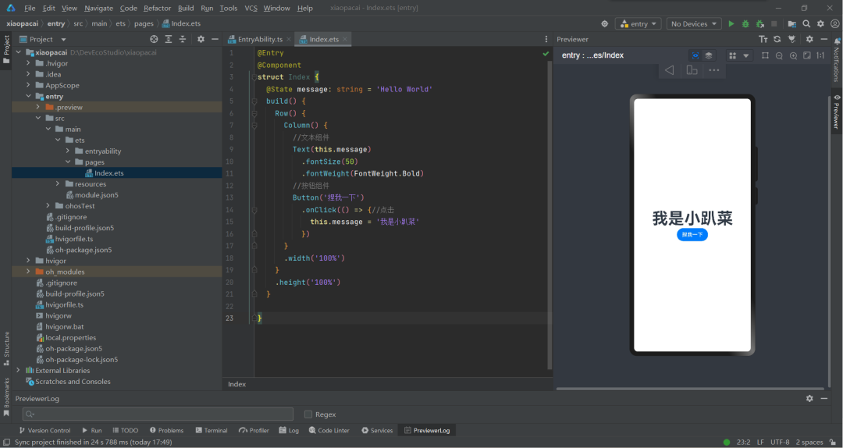Open the No Devices dropdown

[x=694, y=24]
